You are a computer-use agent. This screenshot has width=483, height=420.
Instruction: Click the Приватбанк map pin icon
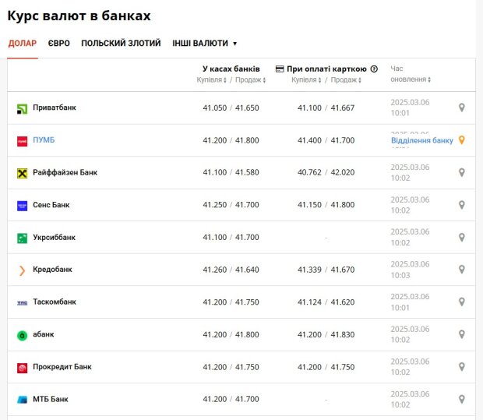tap(461, 108)
